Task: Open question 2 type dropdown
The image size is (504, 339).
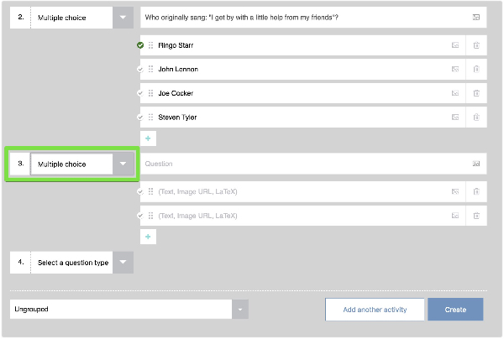Action: coord(123,17)
